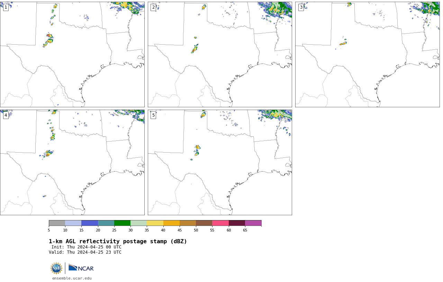Click the ensemble.ucar.edu text
Image resolution: width=443 pixels, height=282 pixels.
pyautogui.click(x=72, y=278)
